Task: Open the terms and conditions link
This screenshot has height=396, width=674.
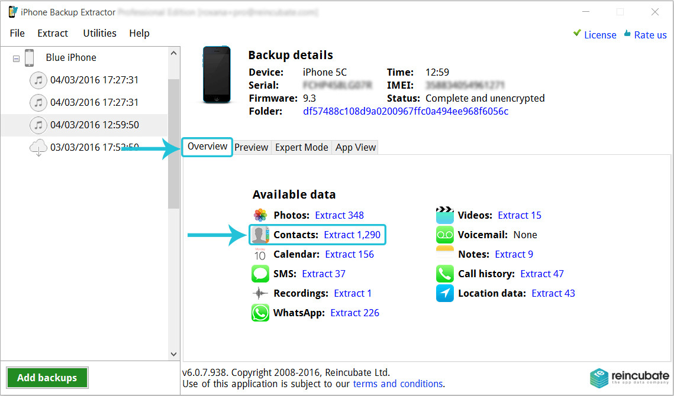Action: pyautogui.click(x=398, y=384)
